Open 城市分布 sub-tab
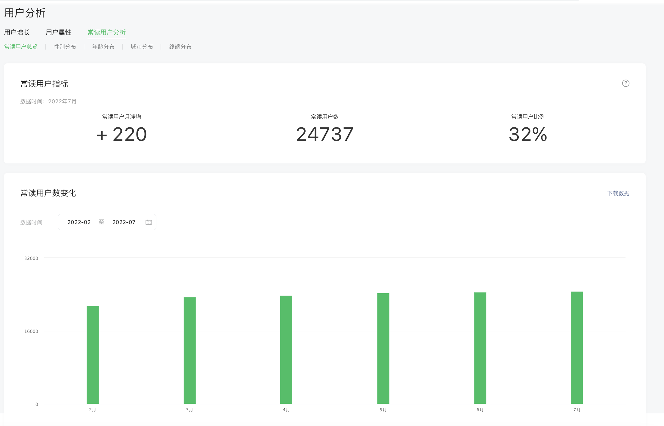Viewport: 664px width, 426px height. (x=142, y=47)
